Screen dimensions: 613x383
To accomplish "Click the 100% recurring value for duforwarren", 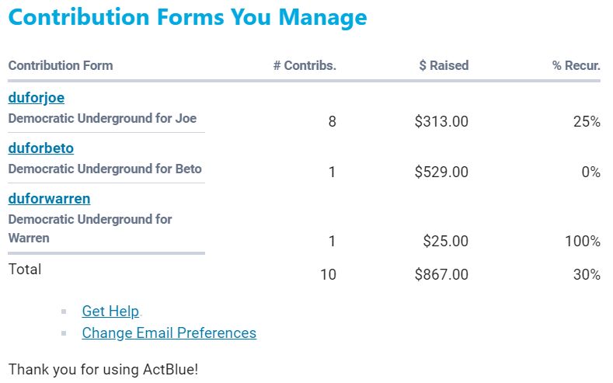I will [582, 242].
